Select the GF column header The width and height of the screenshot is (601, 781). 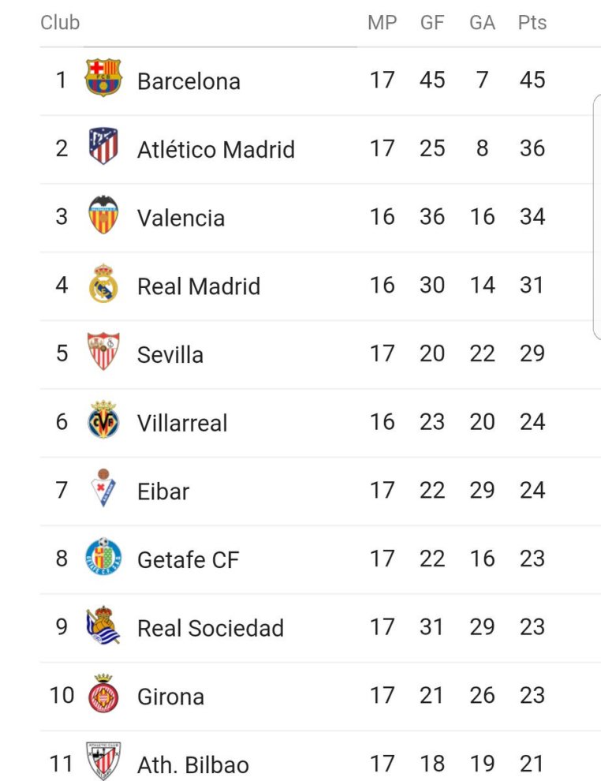pyautogui.click(x=432, y=23)
